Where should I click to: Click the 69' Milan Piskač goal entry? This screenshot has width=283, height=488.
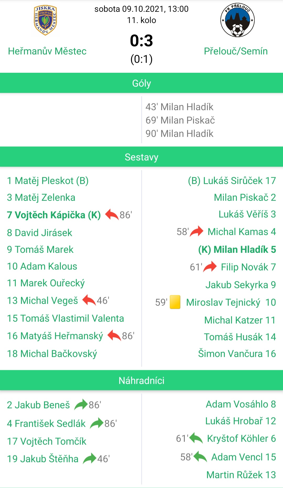pos(180,120)
